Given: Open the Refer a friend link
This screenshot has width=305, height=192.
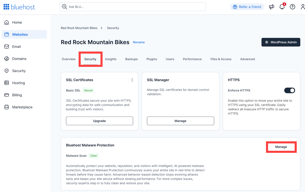Looking at the screenshot, I should [x=247, y=6].
